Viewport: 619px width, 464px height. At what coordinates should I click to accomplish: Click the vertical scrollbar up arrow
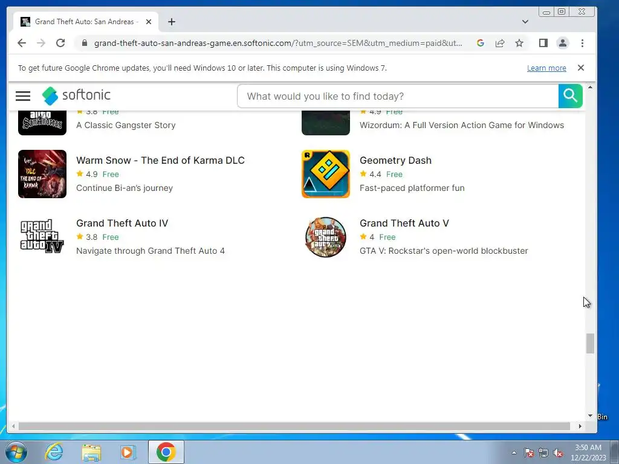tap(590, 87)
